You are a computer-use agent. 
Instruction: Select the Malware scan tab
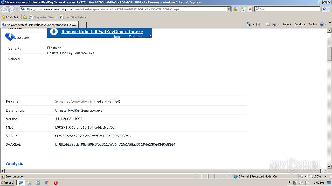coord(39,25)
